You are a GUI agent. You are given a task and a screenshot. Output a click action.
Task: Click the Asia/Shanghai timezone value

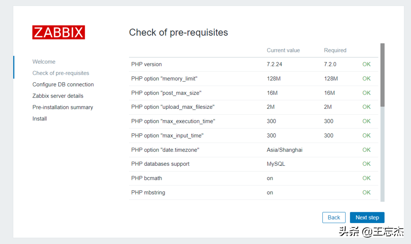285,150
